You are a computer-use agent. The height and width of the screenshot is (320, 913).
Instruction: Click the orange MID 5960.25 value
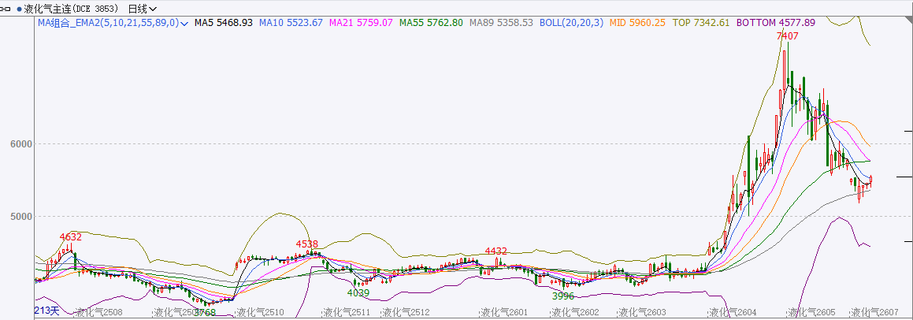[637, 23]
